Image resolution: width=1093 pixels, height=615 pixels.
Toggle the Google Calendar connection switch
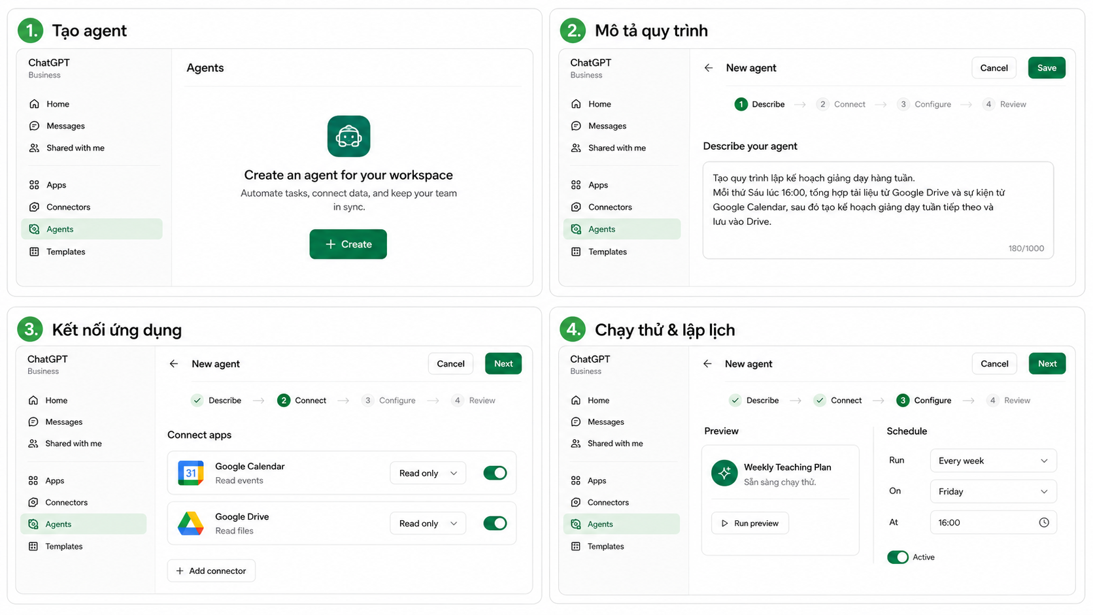pos(495,473)
